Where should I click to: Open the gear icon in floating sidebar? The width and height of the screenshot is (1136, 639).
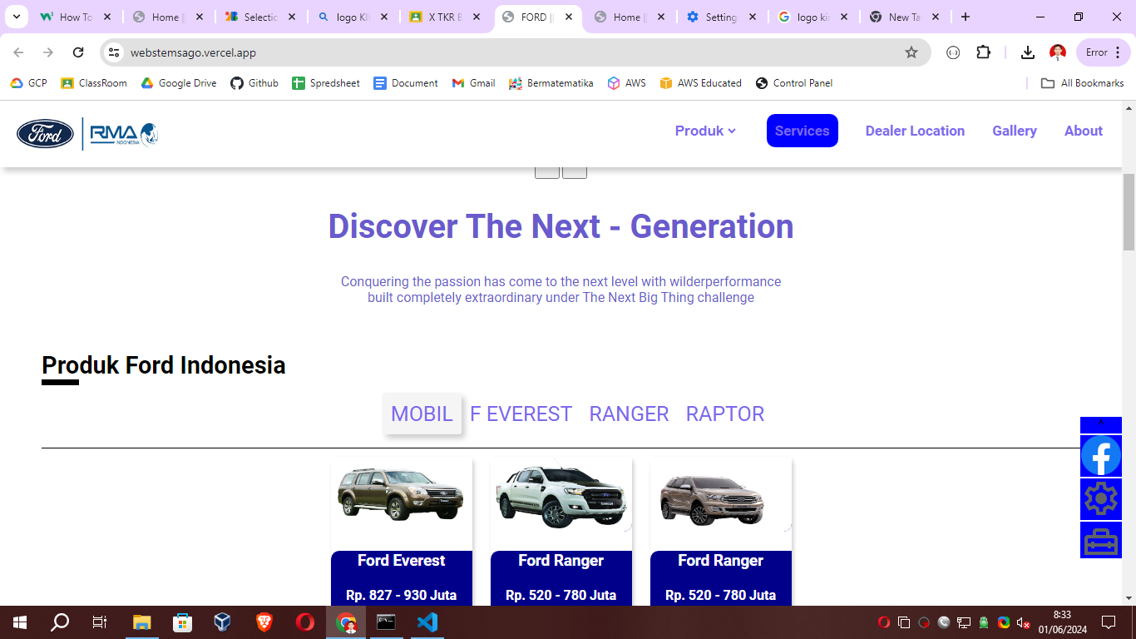tap(1101, 499)
